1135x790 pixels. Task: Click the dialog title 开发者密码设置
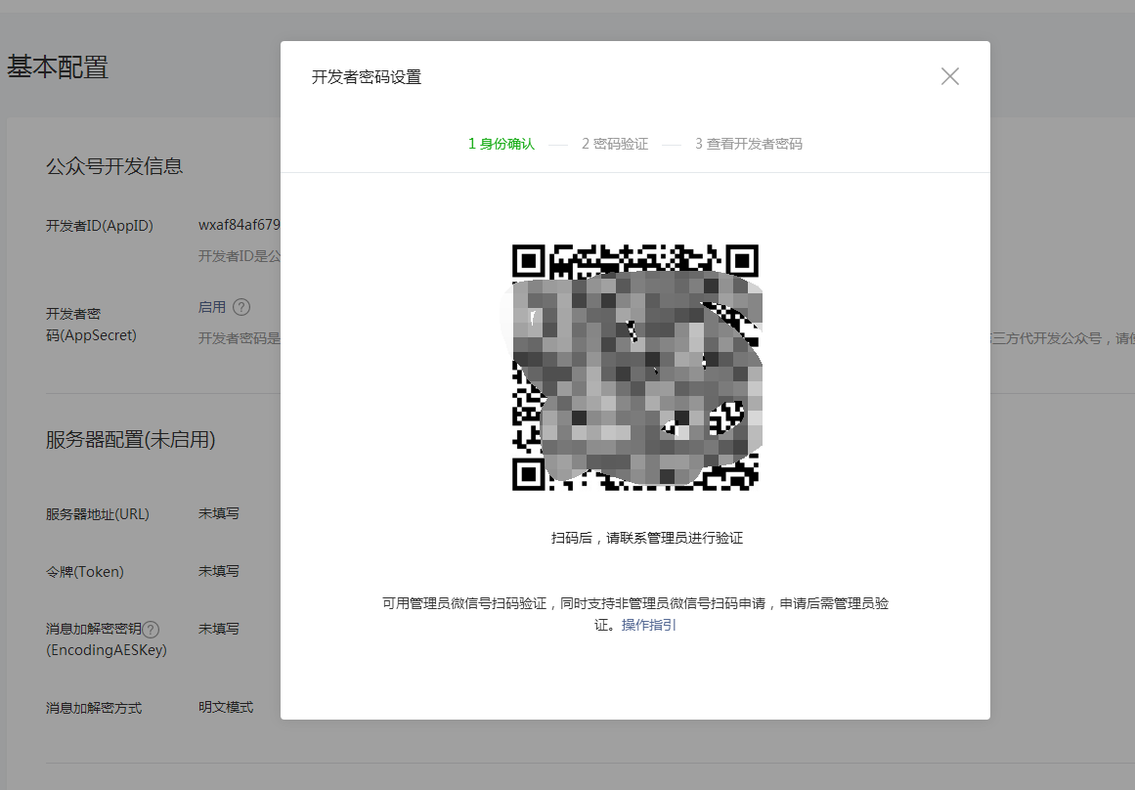pyautogui.click(x=367, y=77)
